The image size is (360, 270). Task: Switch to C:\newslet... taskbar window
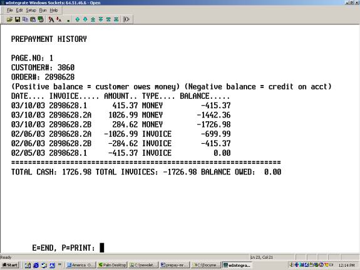tap(143, 265)
